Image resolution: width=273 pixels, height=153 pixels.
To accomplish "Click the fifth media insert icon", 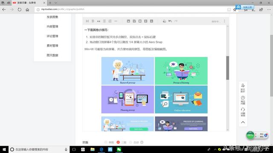I will coord(152,21).
